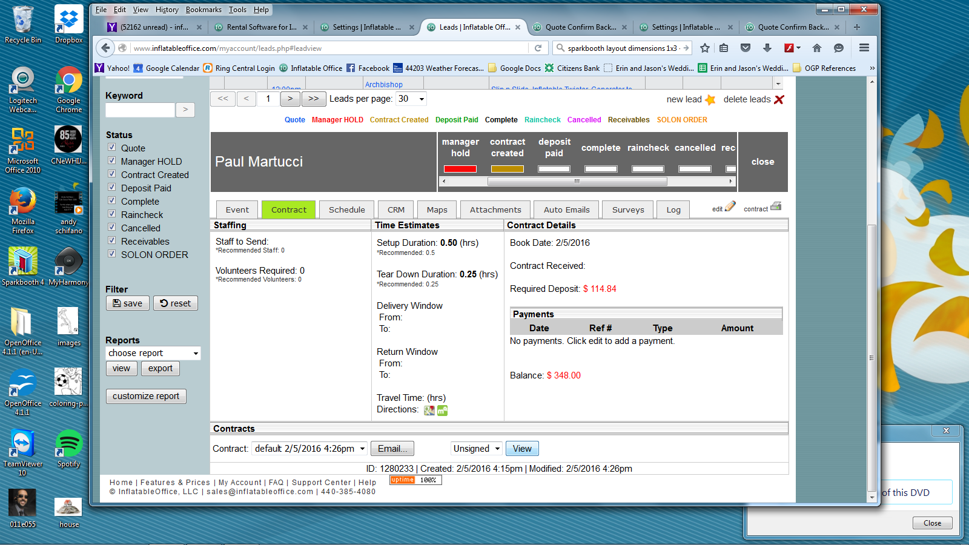
Task: Open the Leads per page dropdown
Action: (411, 99)
